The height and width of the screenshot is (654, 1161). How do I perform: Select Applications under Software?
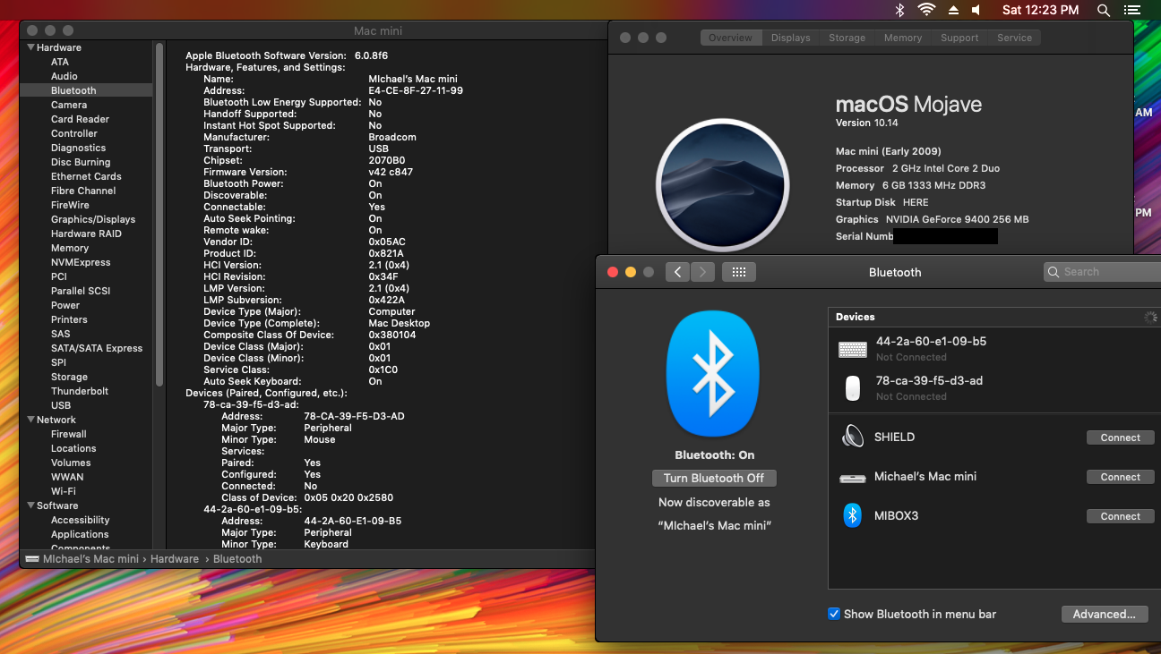[80, 534]
